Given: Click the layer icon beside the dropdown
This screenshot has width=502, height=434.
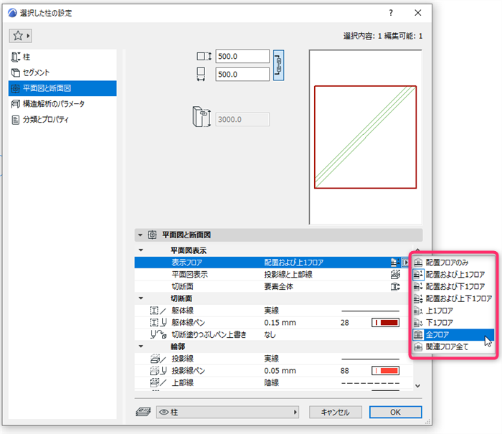Looking at the screenshot, I should tap(143, 412).
